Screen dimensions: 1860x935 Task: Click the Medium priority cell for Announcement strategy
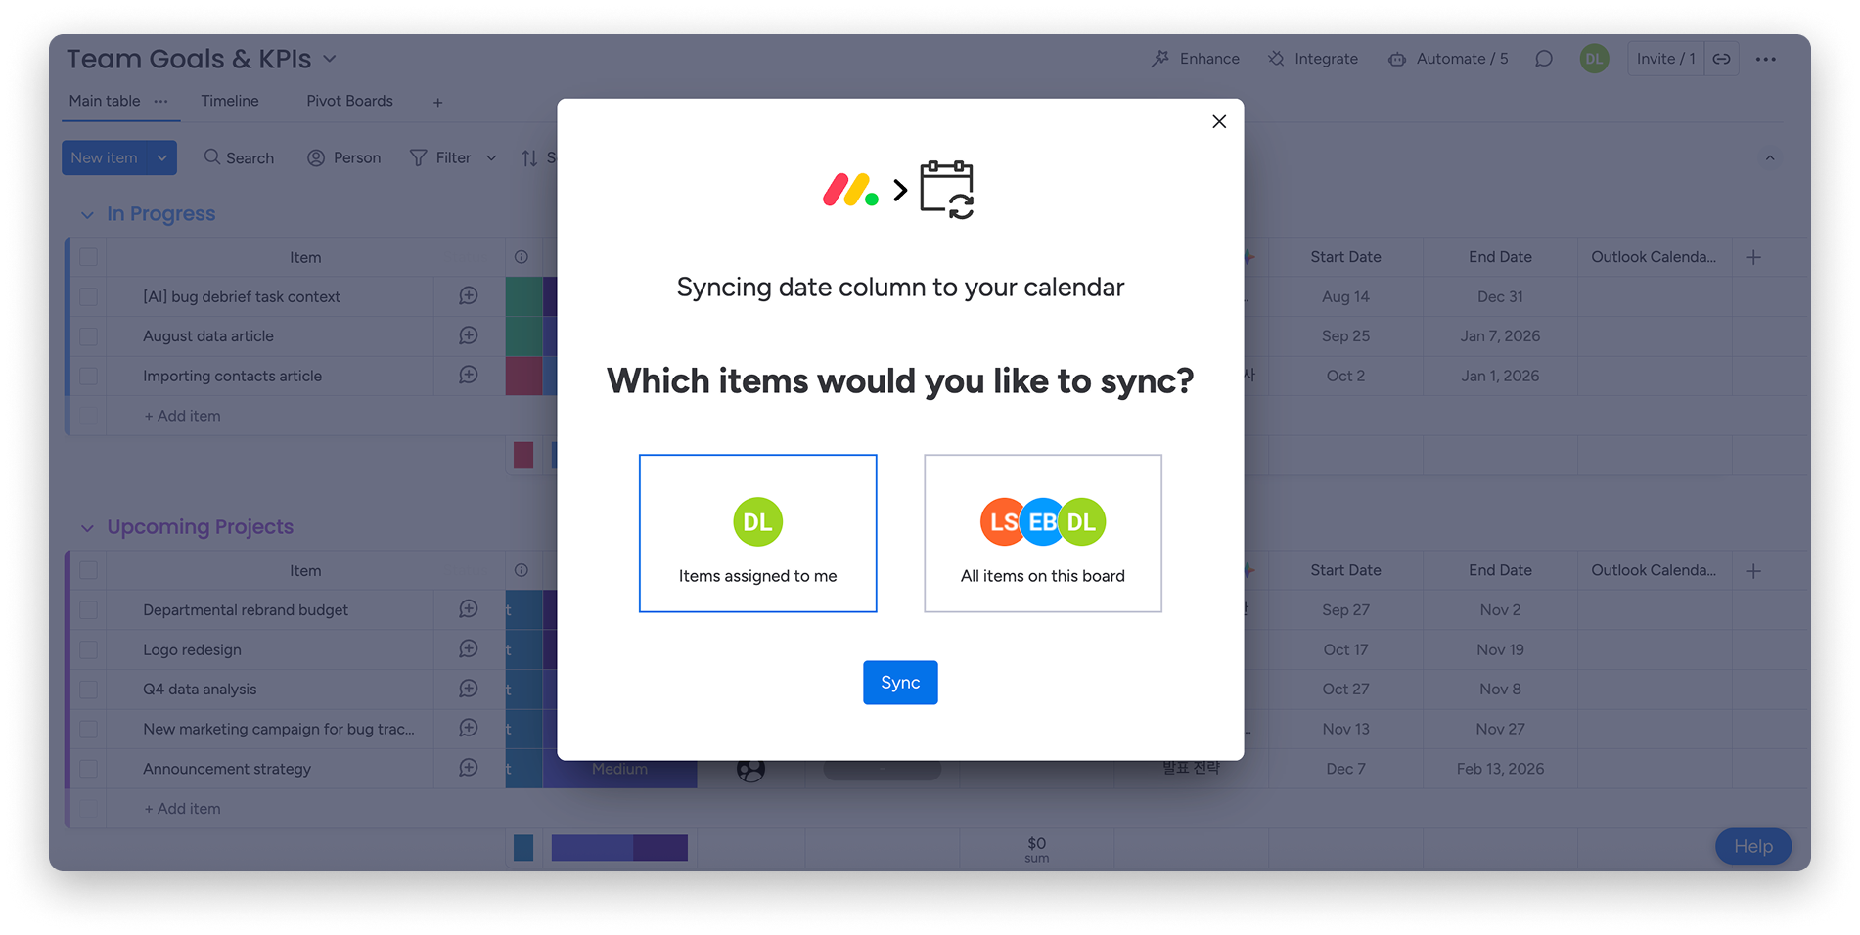pos(619,769)
